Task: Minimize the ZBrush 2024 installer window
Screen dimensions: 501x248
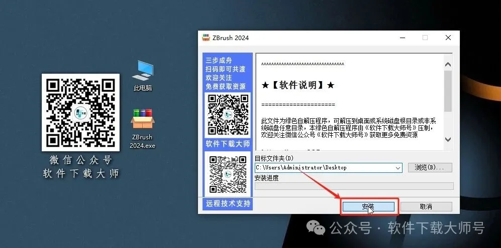Action: click(403, 38)
